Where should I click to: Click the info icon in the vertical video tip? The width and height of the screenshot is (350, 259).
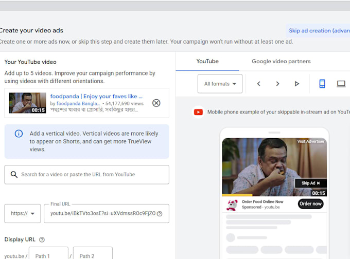pyautogui.click(x=19, y=134)
